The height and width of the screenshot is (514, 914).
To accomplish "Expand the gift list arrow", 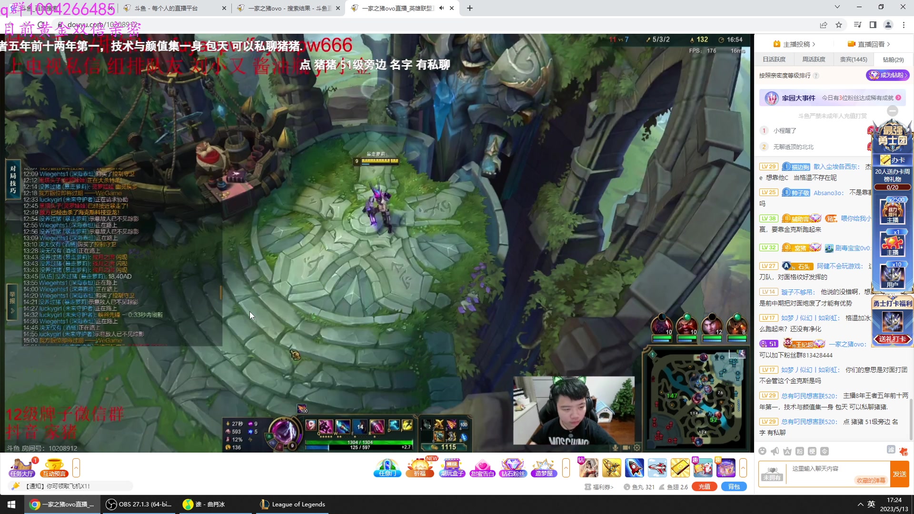I will 743,468.
